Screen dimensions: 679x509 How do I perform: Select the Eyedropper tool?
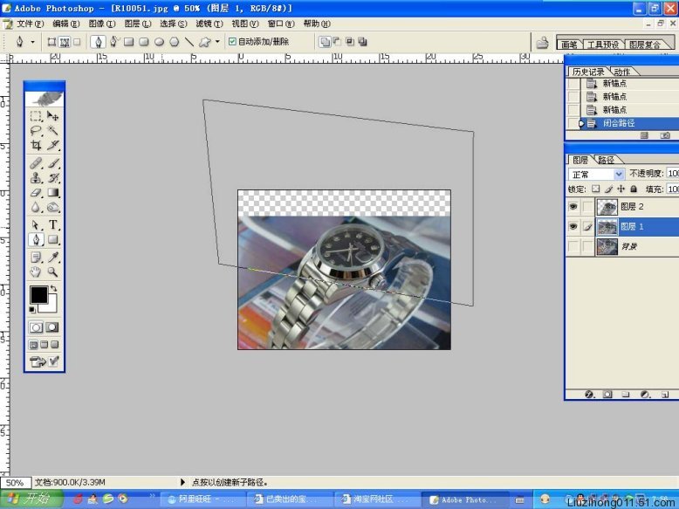53,258
